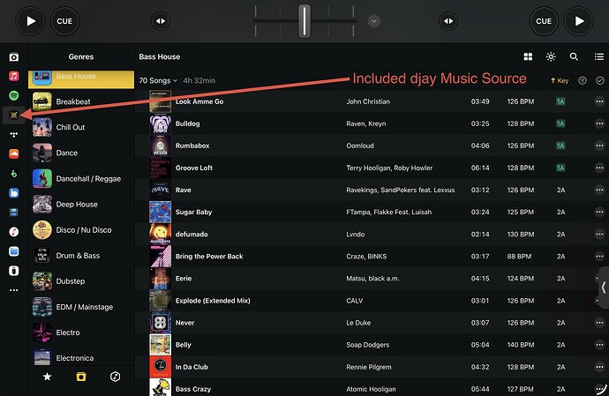Open more options for Rumbabox

tap(599, 146)
